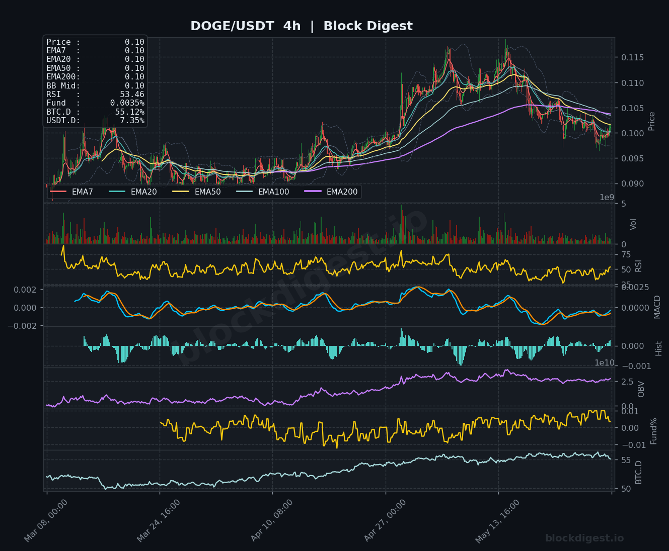Screen dimensions: 669x551
Task: Click the BTC.D axis label
Action: click(639, 472)
